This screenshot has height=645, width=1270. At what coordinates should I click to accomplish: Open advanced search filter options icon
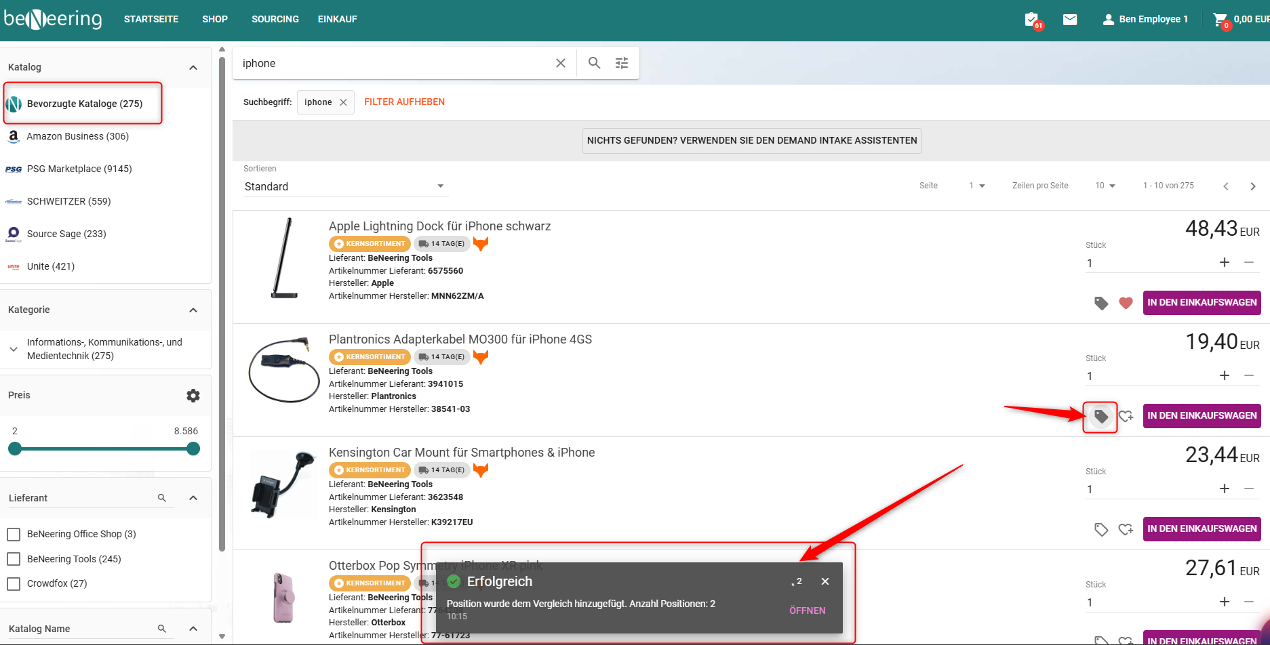(x=621, y=63)
